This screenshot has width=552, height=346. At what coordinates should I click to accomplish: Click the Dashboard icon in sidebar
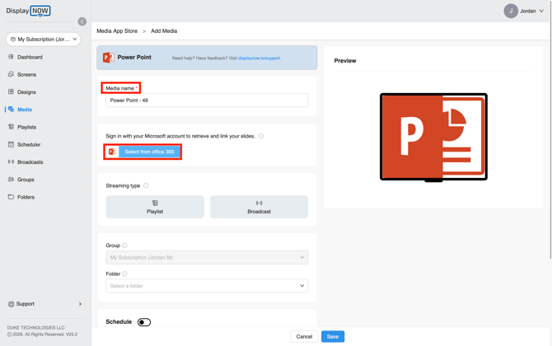click(x=11, y=57)
